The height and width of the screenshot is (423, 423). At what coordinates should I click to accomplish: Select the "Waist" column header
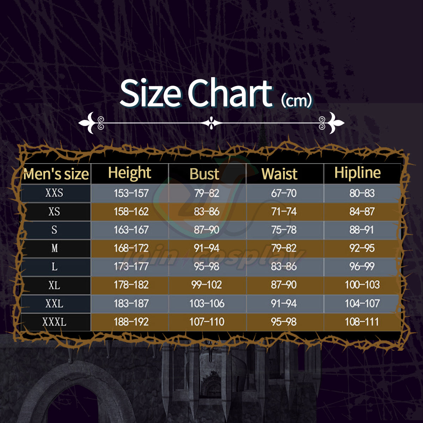coord(280,174)
